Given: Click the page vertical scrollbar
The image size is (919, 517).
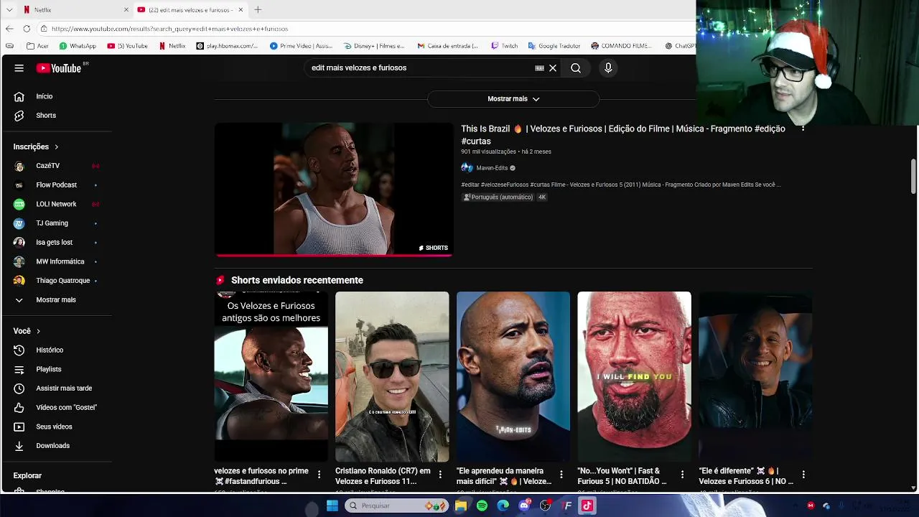Looking at the screenshot, I should pyautogui.click(x=913, y=176).
